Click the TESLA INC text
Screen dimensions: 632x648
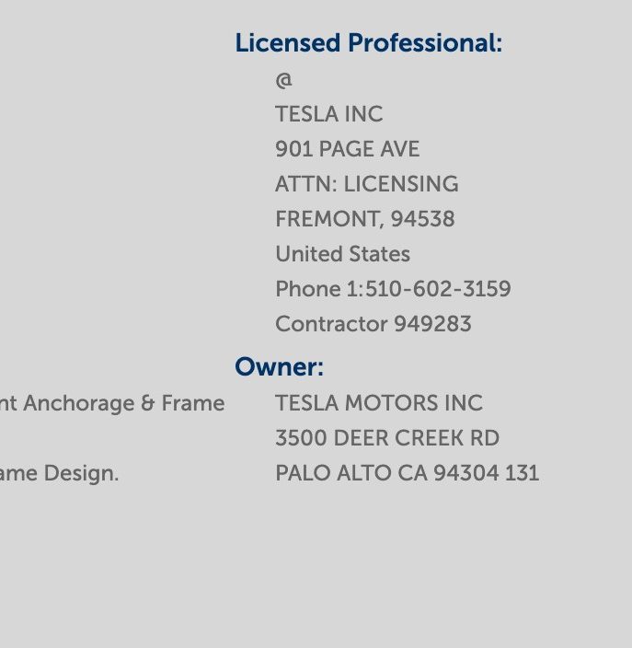pyautogui.click(x=329, y=114)
